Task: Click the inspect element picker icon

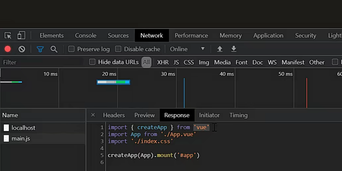Action: click(8, 36)
